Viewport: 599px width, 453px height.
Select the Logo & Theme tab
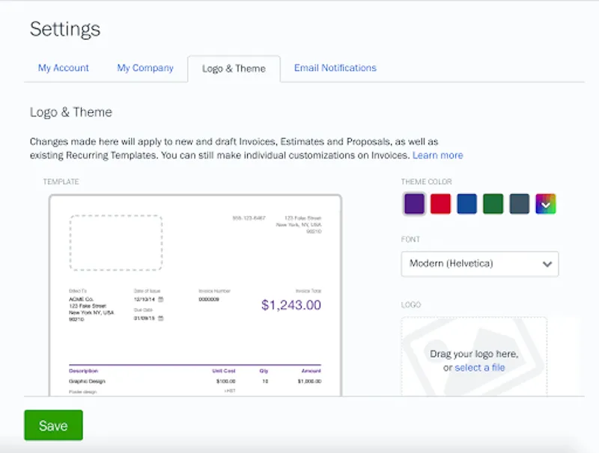pos(234,69)
